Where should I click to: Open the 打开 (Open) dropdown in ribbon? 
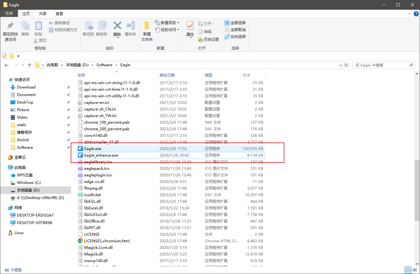click(207, 24)
